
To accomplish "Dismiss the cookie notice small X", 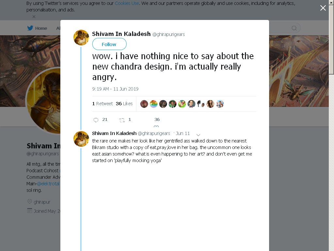I will tap(34, 17).
